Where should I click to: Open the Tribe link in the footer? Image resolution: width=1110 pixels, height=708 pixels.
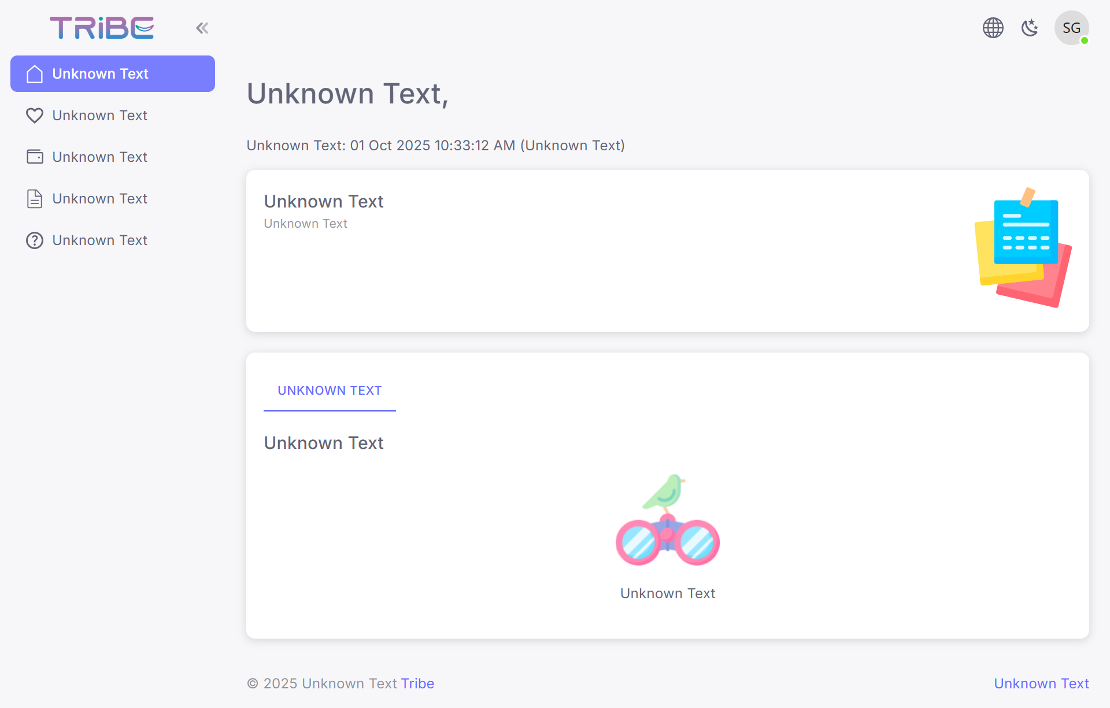point(417,684)
